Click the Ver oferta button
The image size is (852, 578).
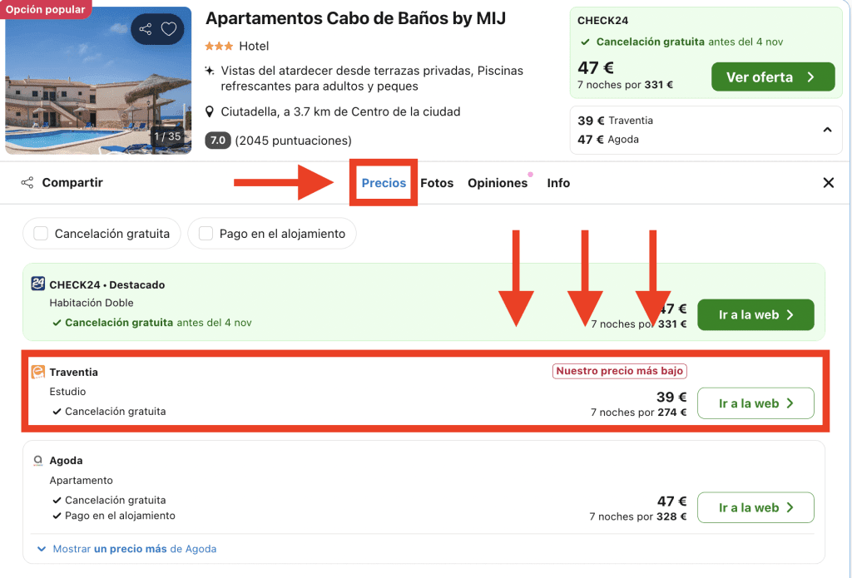pyautogui.click(x=772, y=77)
